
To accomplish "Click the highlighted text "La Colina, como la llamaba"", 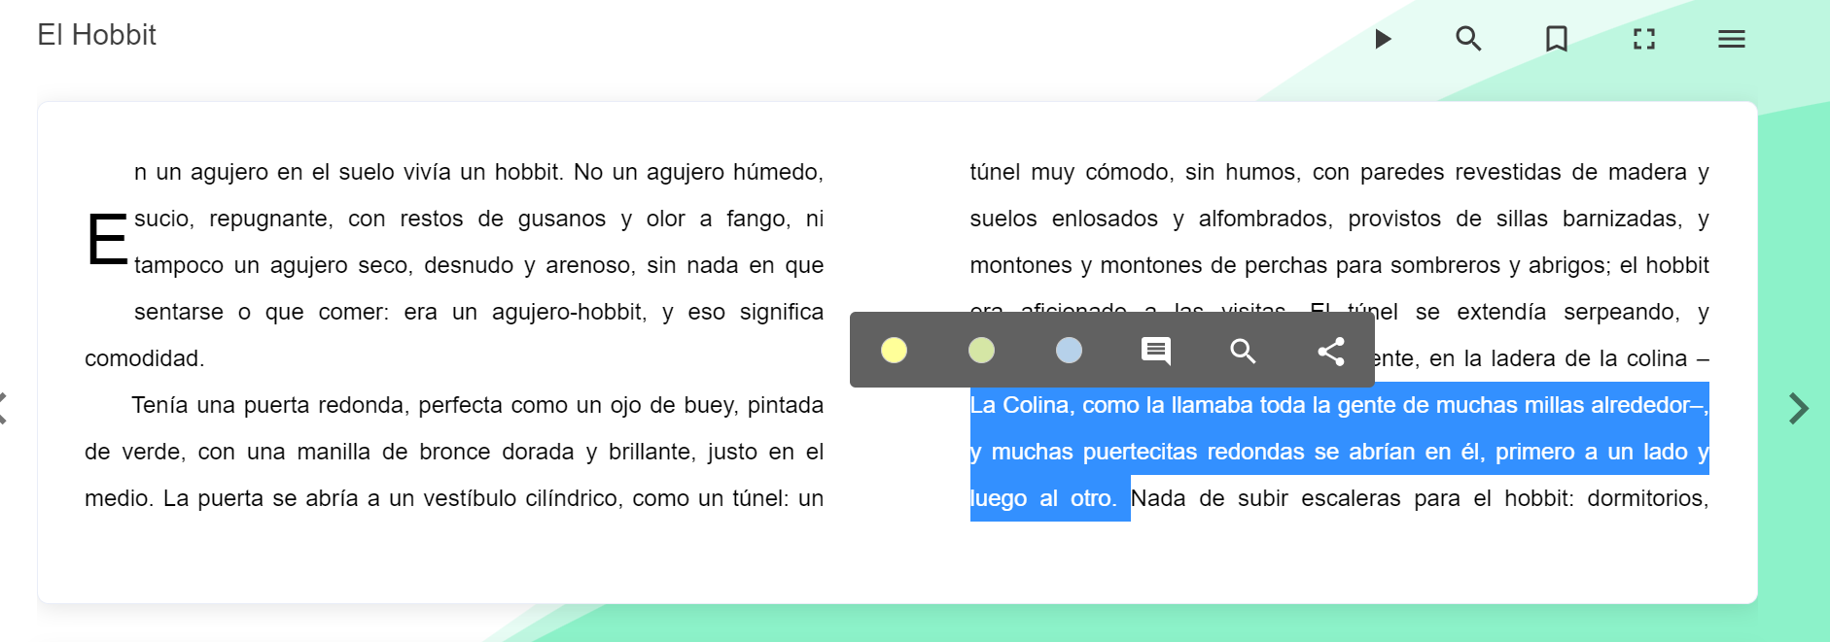I will (1112, 405).
